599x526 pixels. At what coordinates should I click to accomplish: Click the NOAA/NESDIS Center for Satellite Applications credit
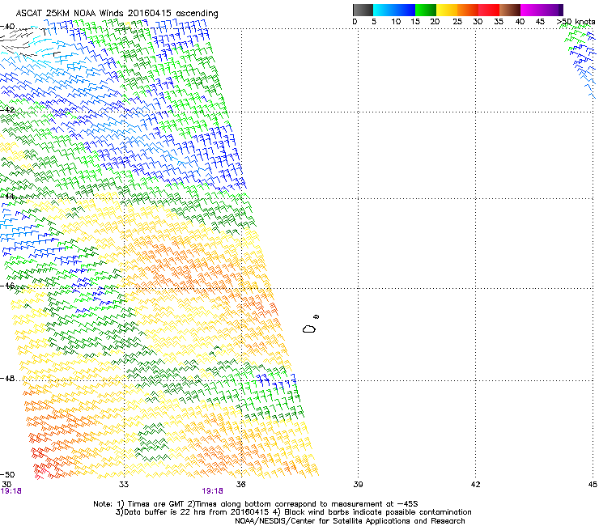point(350,521)
